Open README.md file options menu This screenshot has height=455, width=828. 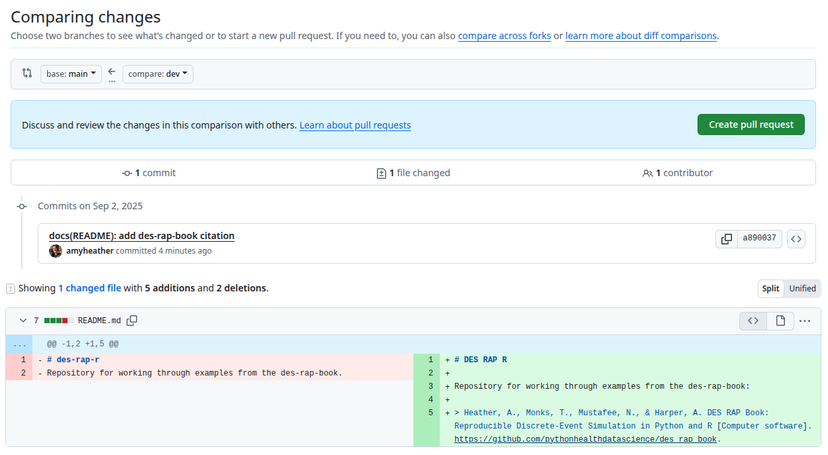click(x=805, y=321)
